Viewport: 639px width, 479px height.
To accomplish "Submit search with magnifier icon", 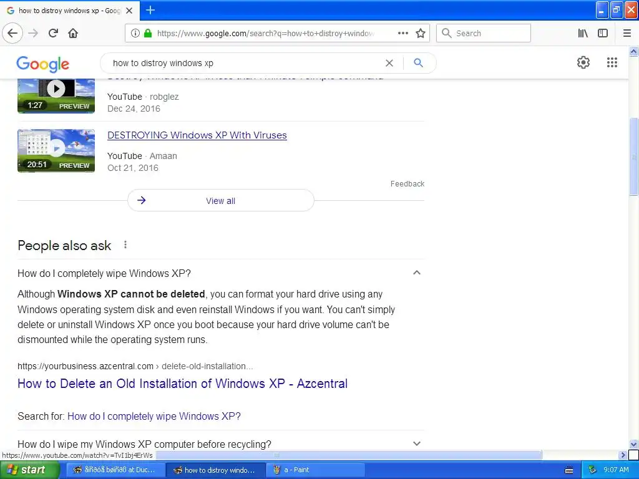I will [x=418, y=63].
